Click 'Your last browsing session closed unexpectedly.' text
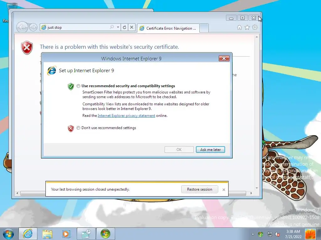Screen dimensions: 321x240 [90, 189]
